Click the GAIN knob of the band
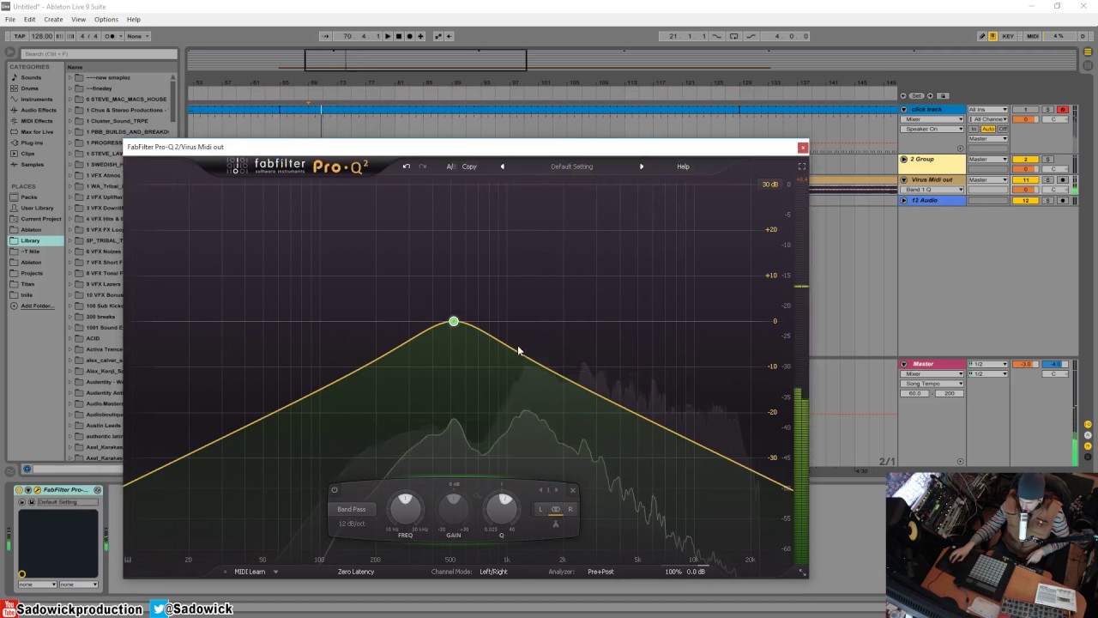Viewport: 1098px width, 618px height. tap(454, 510)
